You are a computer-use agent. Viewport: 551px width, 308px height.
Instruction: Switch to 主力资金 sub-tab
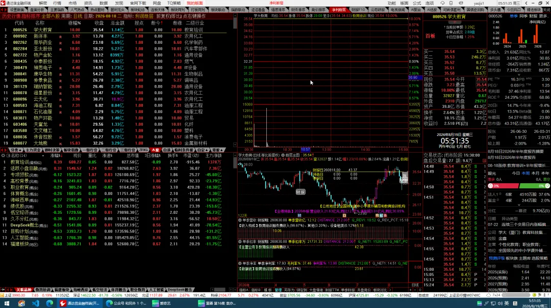pos(33,150)
